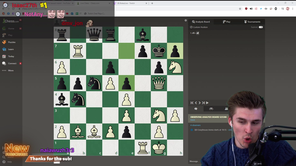Jump to the first move of the game
Viewport: 296px width, 166px height.
point(192,103)
